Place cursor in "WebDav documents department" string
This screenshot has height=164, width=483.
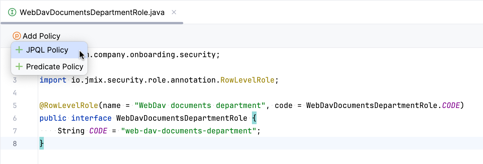199,105
